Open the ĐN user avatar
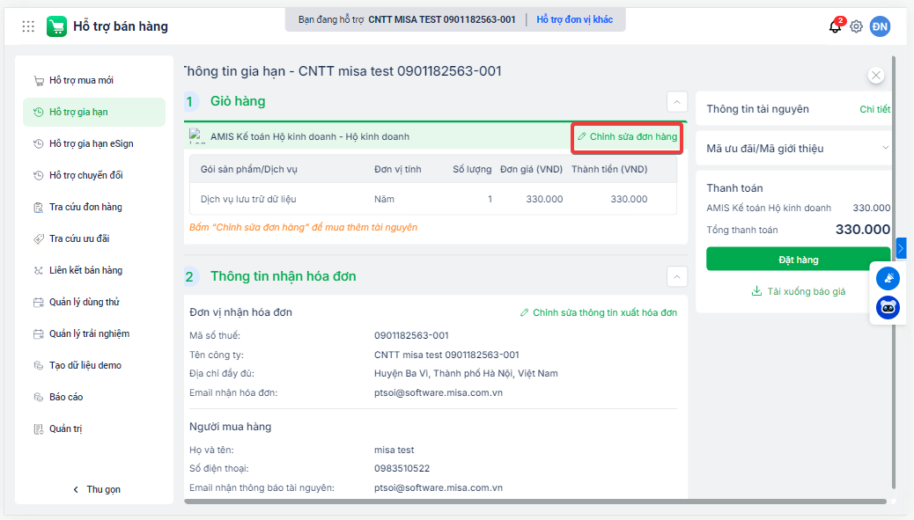Image resolution: width=914 pixels, height=520 pixels. pyautogui.click(x=881, y=26)
